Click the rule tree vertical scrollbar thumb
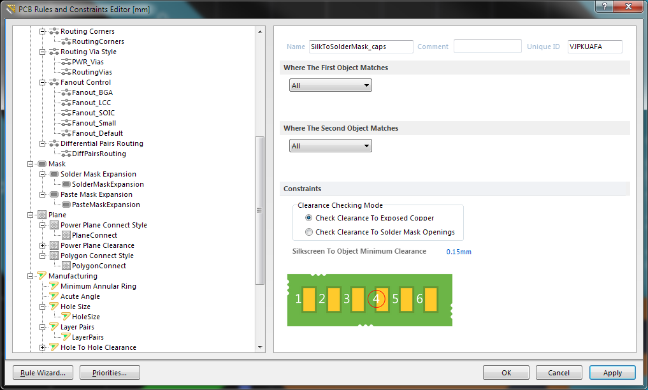Viewport: 648px width, 390px height. pyautogui.click(x=259, y=210)
